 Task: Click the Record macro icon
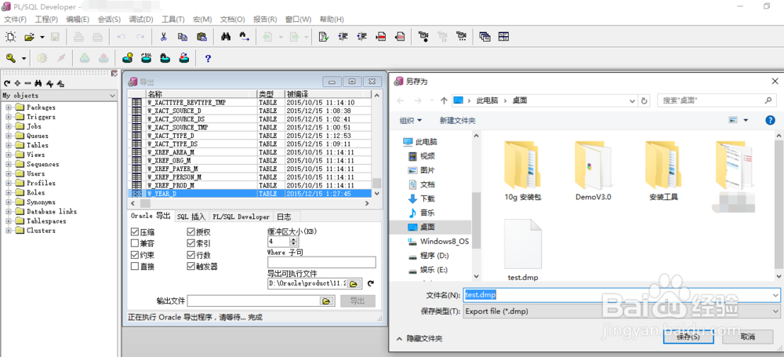tap(423, 37)
